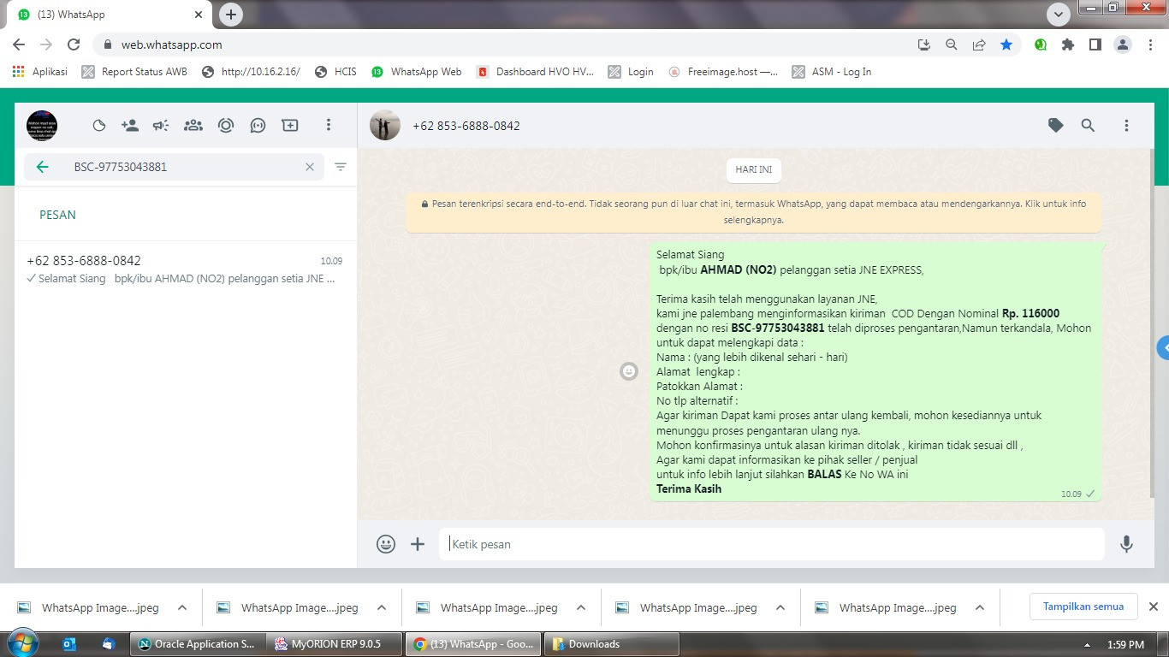Viewport: 1169px width, 657px height.
Task: Open ASM - Log In bookmark
Action: 832,72
